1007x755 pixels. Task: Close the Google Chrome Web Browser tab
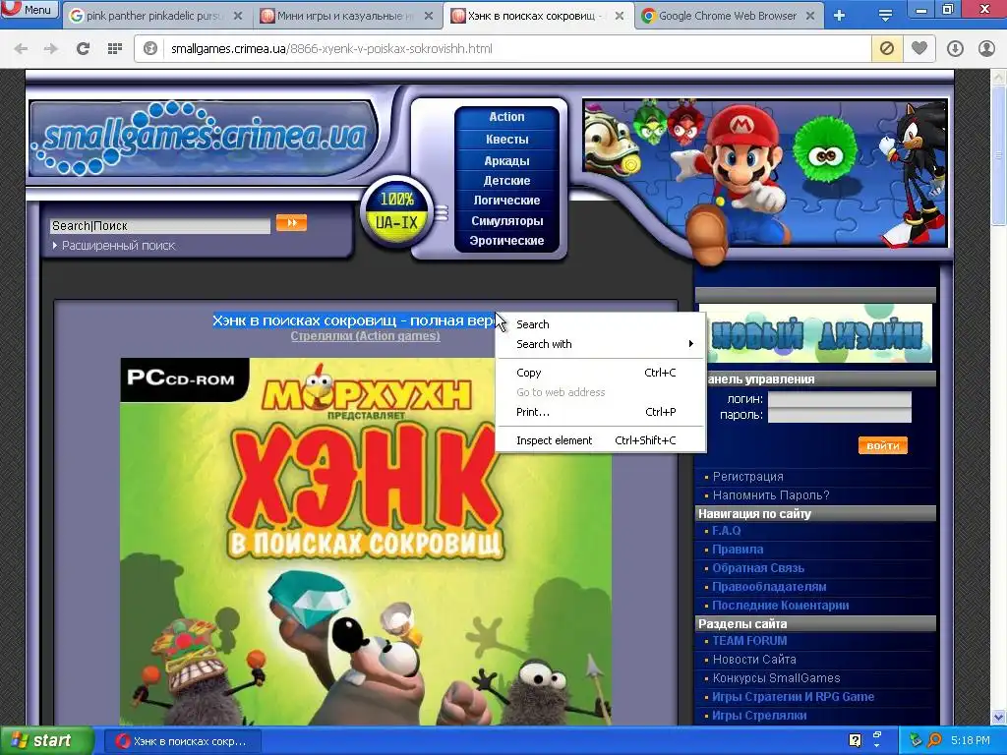[x=810, y=16]
